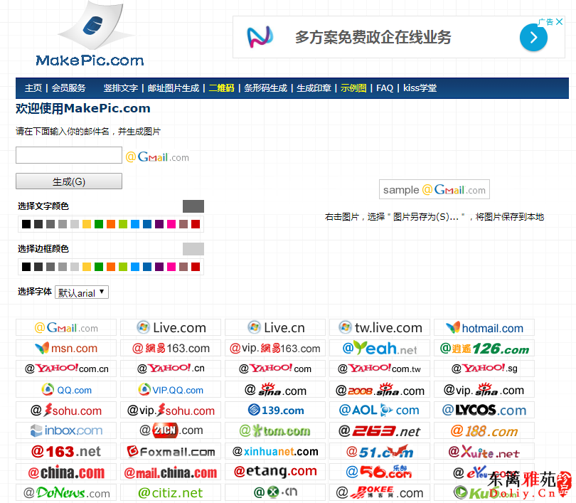Open 二维码 in the navigation bar
The width and height of the screenshot is (576, 503).
point(221,88)
